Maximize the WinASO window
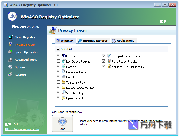Screen dimensions: 179x137 165,5
